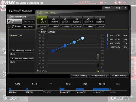The image size is (136, 102).
Task: Click the 41°C fan curve point
Action: click(65, 46)
